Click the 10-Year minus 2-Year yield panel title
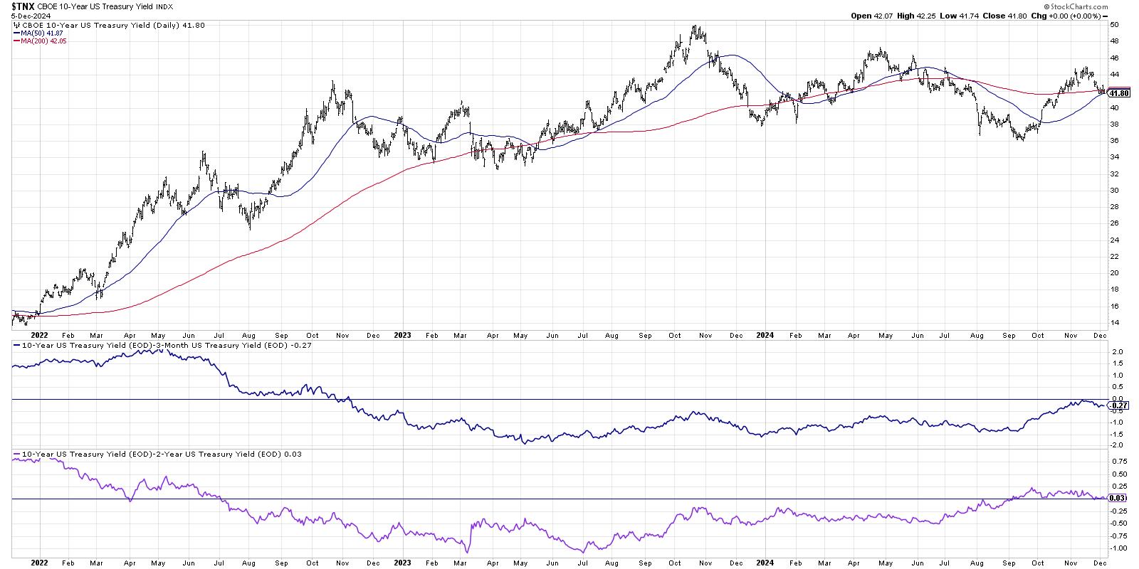The height and width of the screenshot is (569, 1139). coord(153,454)
